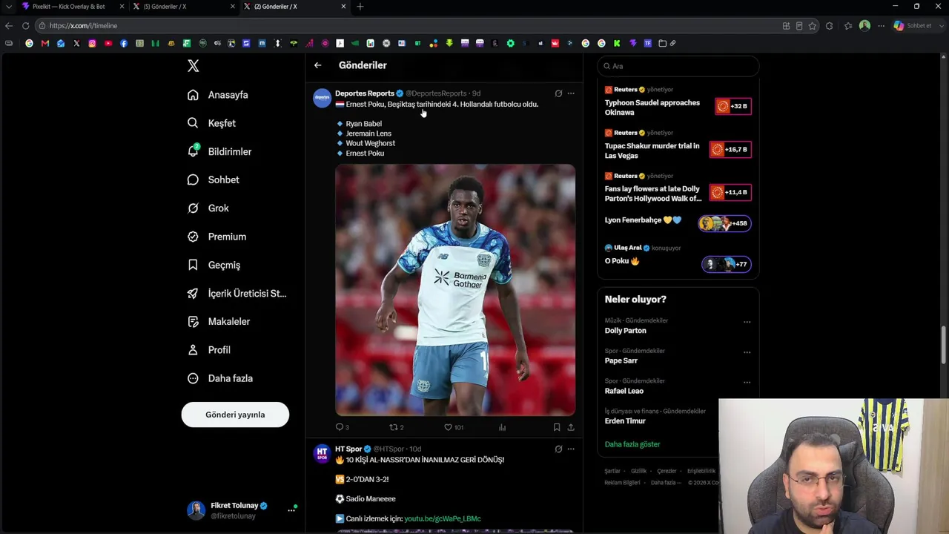The height and width of the screenshot is (534, 949).
Task: Go back using the Gönderiler arrow
Action: coord(317,65)
